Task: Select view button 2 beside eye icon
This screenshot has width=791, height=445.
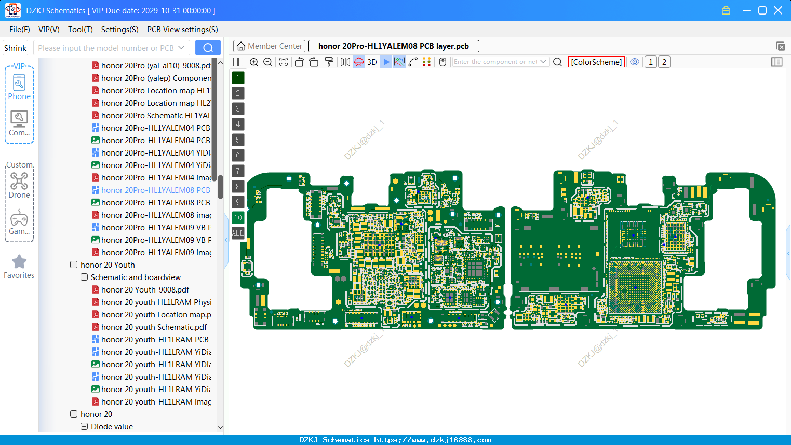Action: [664, 62]
